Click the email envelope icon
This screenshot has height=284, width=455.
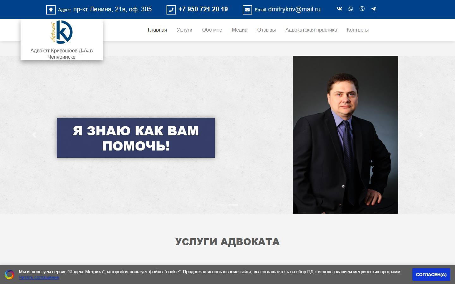click(247, 10)
